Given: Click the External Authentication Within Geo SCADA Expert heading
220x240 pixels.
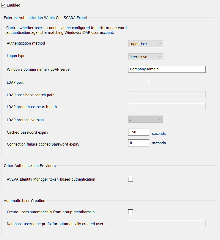Looking at the screenshot, I should click(x=45, y=18).
